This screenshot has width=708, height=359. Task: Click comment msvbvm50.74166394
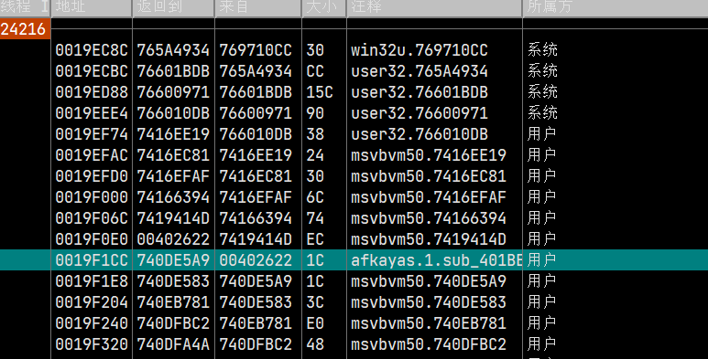429,218
